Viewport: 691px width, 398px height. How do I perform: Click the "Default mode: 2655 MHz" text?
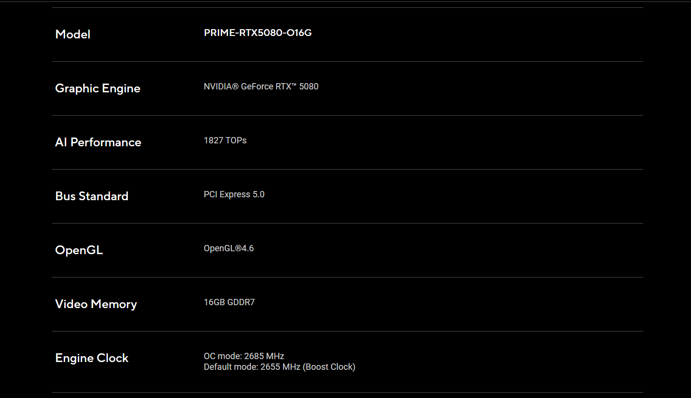click(252, 367)
